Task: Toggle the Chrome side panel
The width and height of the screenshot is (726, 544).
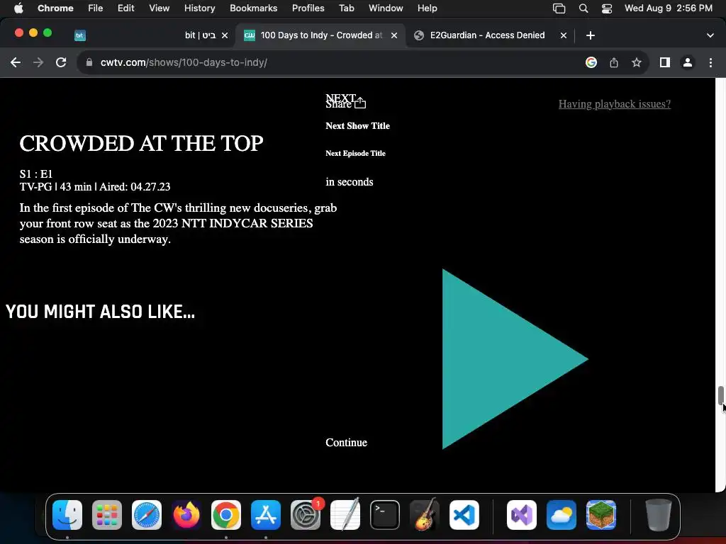Action: [665, 62]
